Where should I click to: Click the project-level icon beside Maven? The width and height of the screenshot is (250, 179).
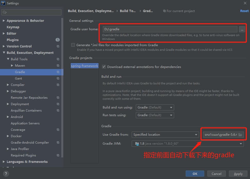click(58, 65)
